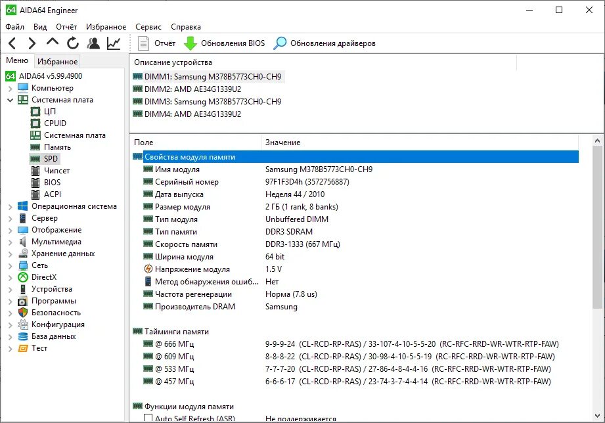This screenshot has width=605, height=423.
Task: Expand the Сервер tree node
Action: pyautogui.click(x=10, y=219)
